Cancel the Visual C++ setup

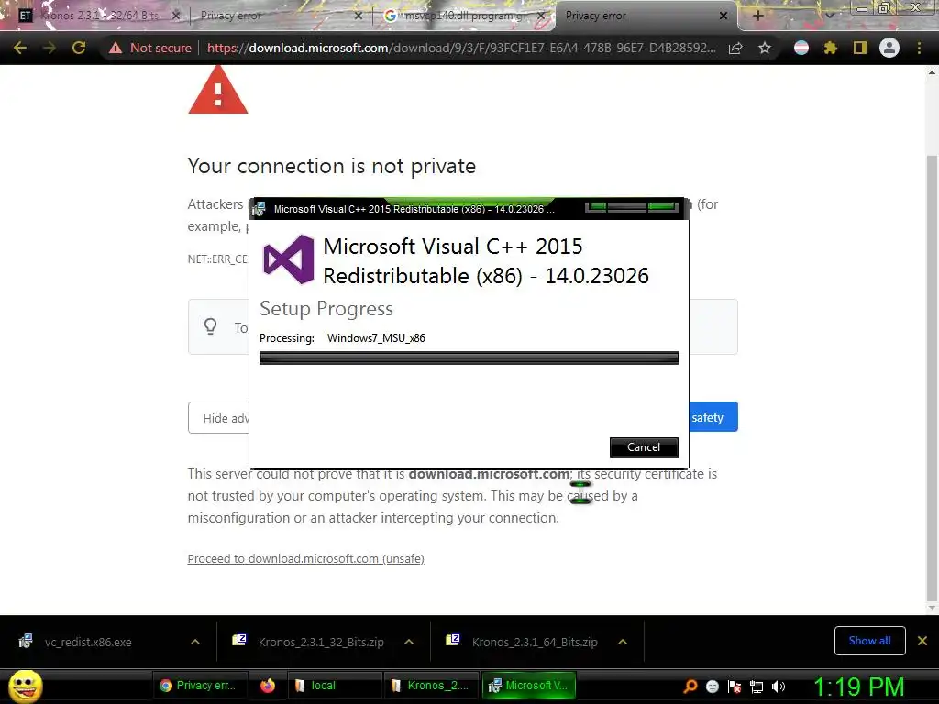(644, 447)
